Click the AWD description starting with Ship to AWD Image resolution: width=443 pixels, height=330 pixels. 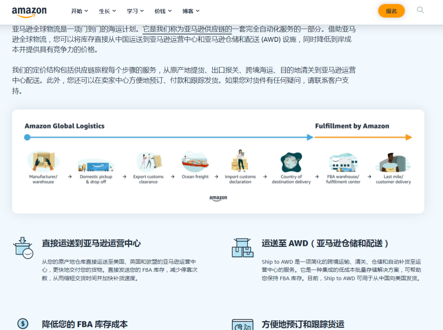341,270
